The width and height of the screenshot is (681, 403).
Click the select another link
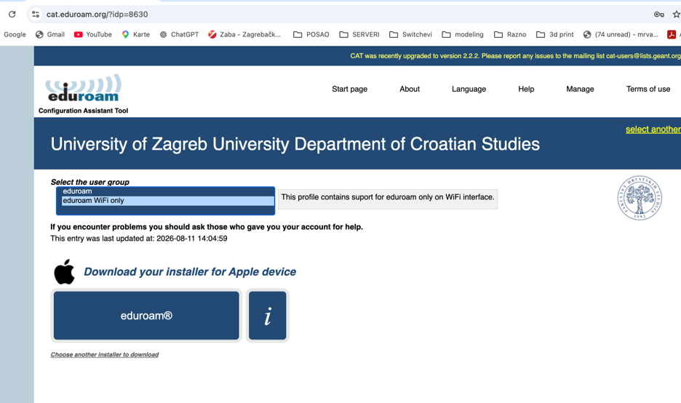[653, 129]
